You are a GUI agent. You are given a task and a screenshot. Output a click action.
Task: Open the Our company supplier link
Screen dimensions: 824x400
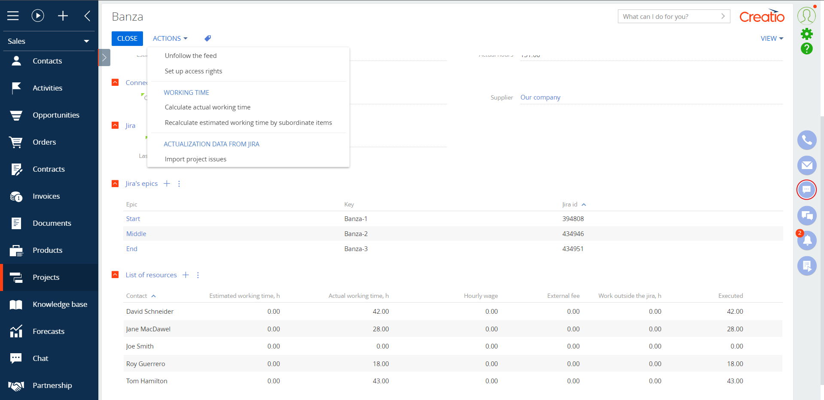click(540, 97)
